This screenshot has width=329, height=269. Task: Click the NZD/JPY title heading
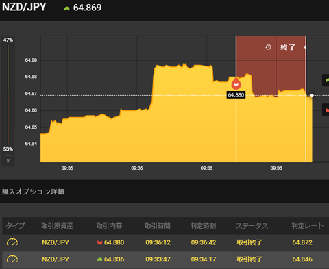(x=24, y=7)
